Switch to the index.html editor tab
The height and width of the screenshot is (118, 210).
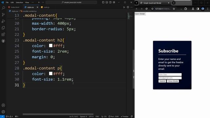[x=14, y=7]
